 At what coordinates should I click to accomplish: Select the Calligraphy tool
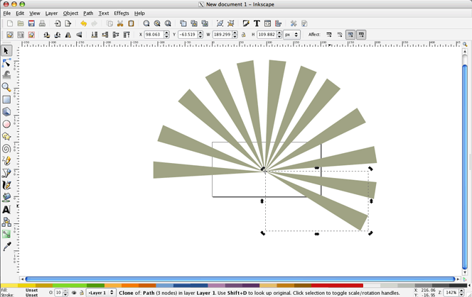(6, 185)
